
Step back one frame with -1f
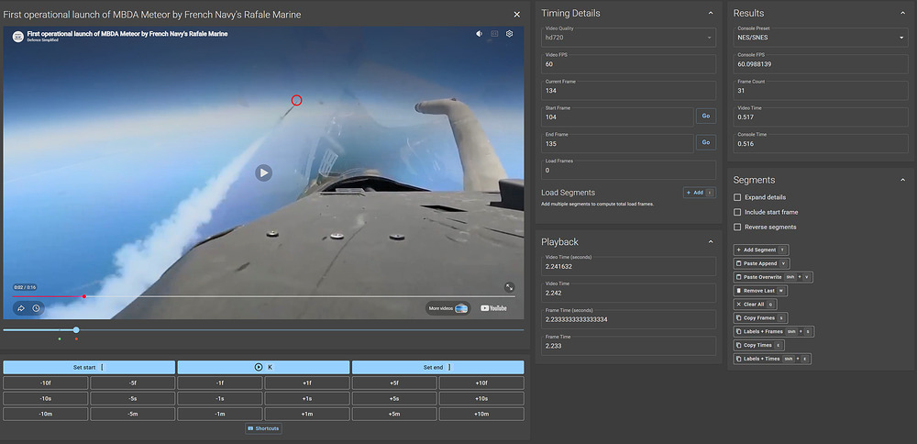pos(220,383)
